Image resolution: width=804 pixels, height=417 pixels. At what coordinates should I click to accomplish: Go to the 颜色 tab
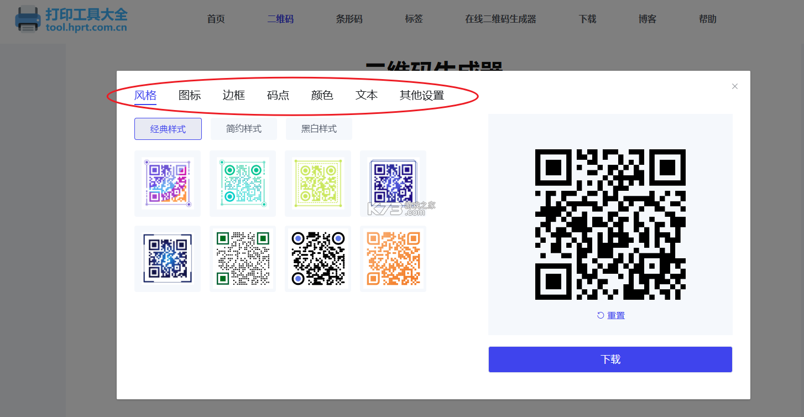click(x=322, y=95)
